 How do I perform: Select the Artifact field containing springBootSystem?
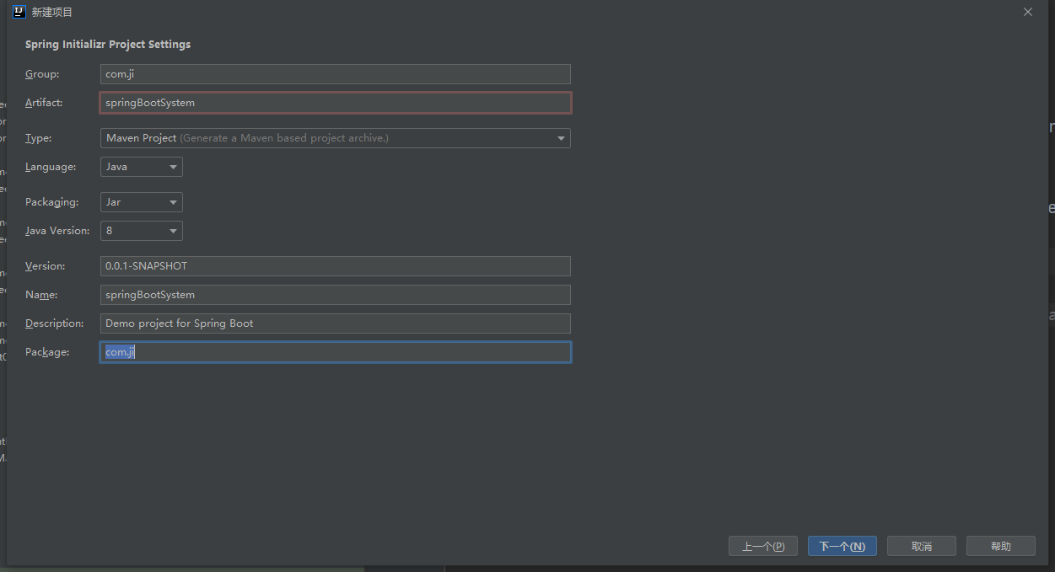[x=335, y=102]
